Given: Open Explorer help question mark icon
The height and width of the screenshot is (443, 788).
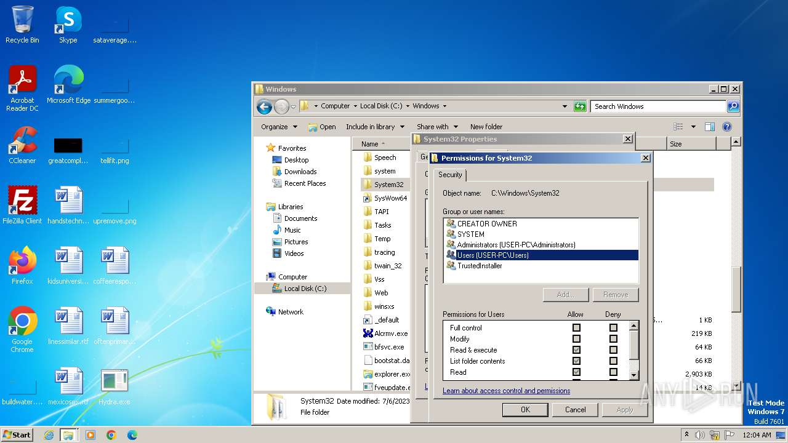Looking at the screenshot, I should (x=726, y=127).
